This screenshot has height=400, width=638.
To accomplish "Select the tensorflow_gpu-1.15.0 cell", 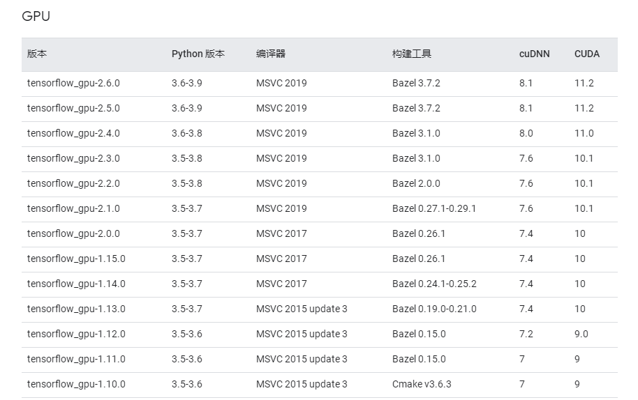I will coord(76,259).
